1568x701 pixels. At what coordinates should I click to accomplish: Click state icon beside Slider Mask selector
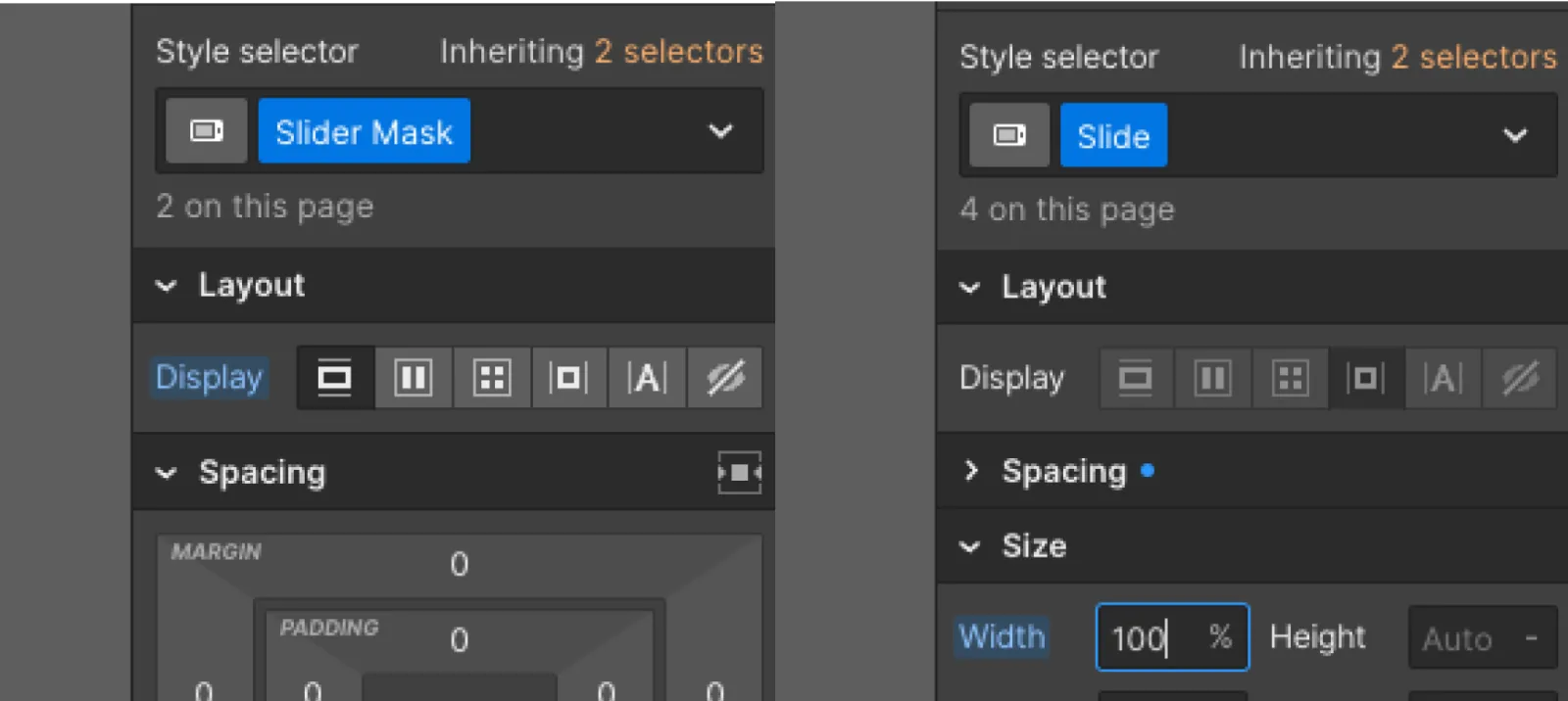coord(206,131)
